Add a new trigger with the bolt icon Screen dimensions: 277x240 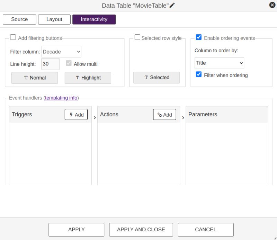coord(76,114)
